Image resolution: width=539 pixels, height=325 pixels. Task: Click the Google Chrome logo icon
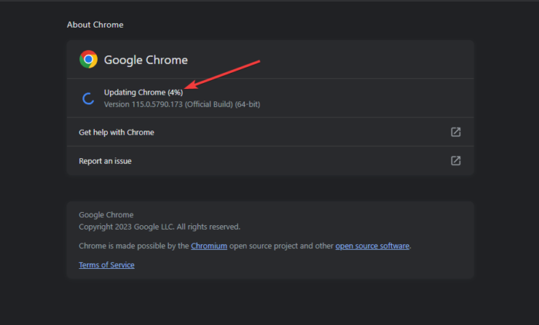89,59
